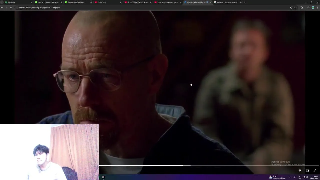Open the tab search dropdown arrow

2,2
